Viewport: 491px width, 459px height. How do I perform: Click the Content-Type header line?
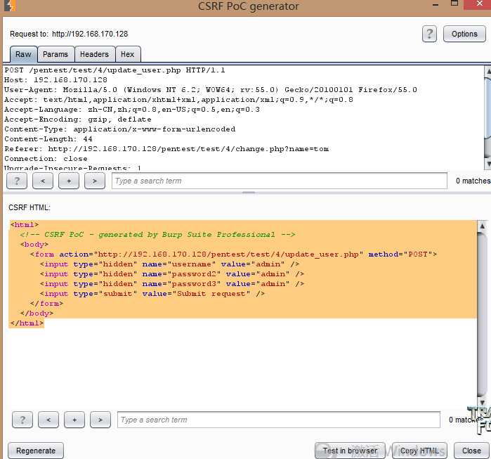tap(119, 129)
